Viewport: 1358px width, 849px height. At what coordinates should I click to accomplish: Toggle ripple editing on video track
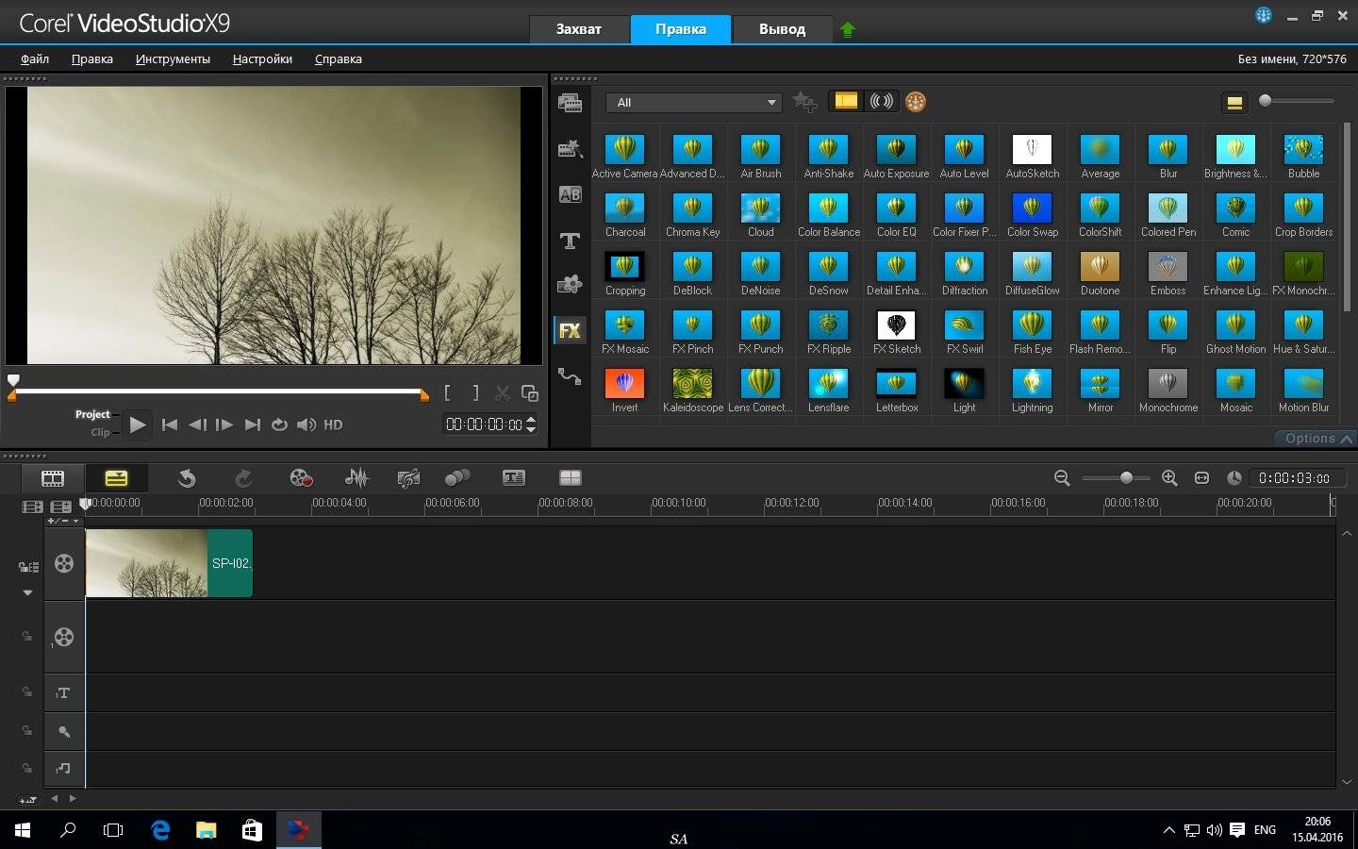click(x=28, y=567)
